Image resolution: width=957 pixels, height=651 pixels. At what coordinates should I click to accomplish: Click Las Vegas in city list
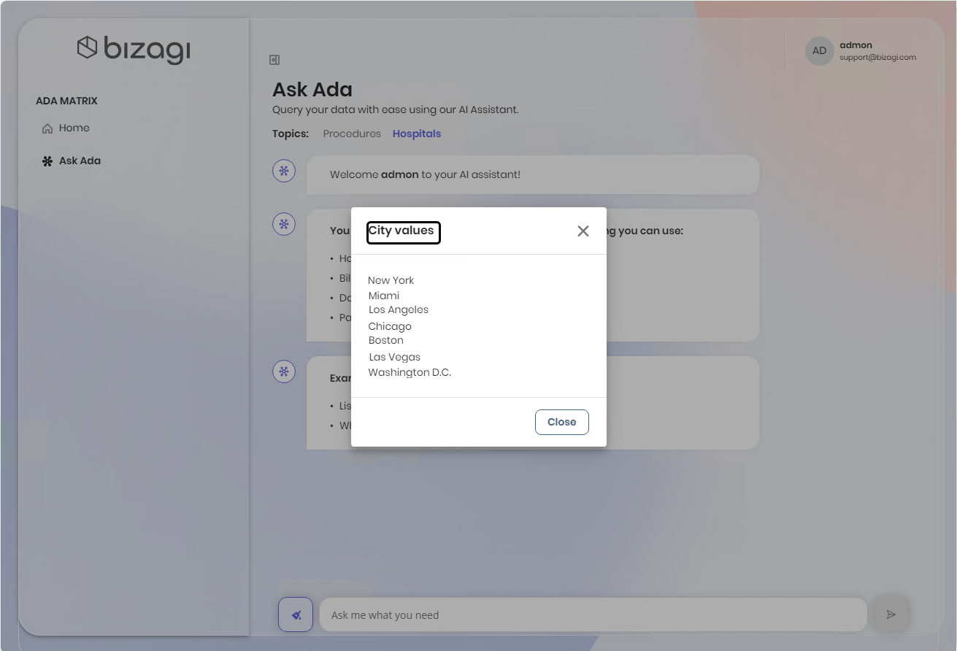point(395,357)
